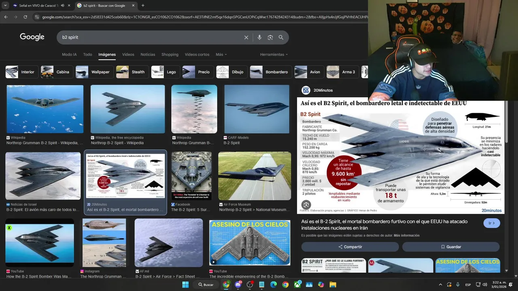
Task: Open the Facebook B-2 Spirit image result
Action: (191, 176)
